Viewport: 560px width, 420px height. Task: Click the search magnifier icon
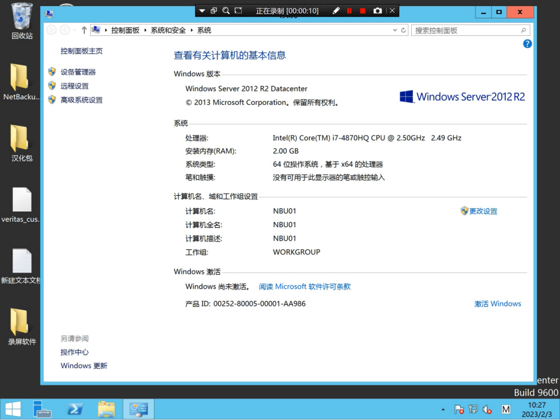coord(524,30)
